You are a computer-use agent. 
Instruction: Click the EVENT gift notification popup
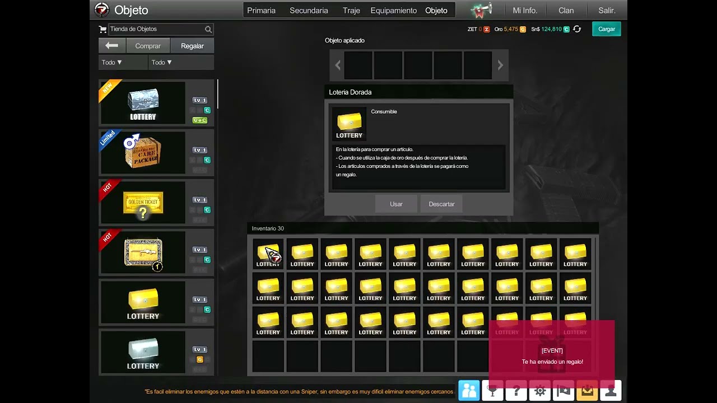coord(552,354)
